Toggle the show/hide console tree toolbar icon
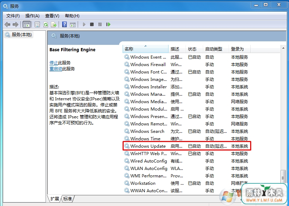The image size is (289, 206). pyautogui.click(x=26, y=24)
